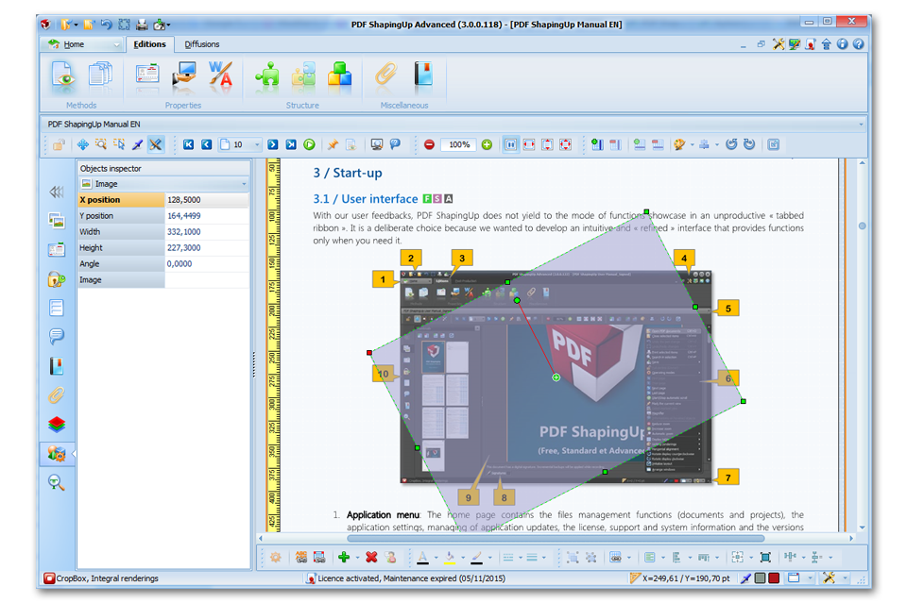Toggle the selection rectangle cursor tool
This screenshot has width=907, height=603.
pos(119,144)
